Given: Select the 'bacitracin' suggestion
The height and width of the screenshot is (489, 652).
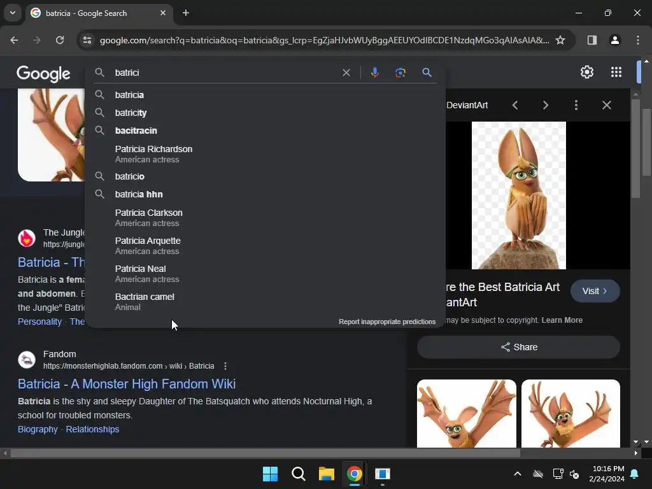Looking at the screenshot, I should (x=266, y=131).
